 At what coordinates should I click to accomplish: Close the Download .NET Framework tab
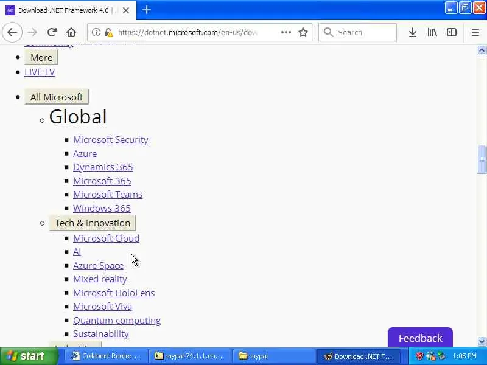(x=126, y=10)
